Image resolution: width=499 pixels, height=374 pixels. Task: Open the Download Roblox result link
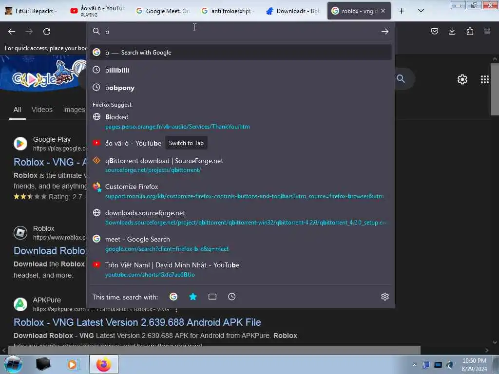50,251
